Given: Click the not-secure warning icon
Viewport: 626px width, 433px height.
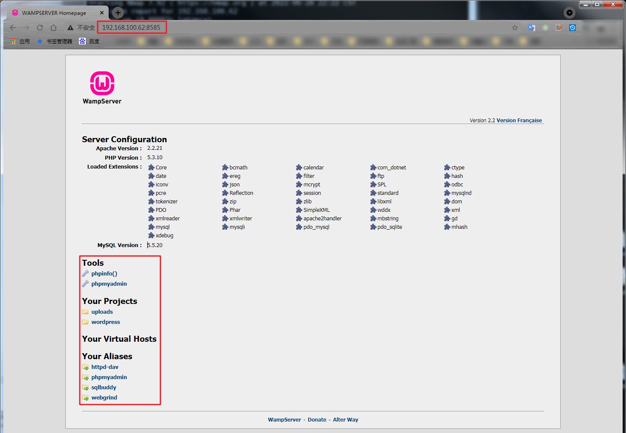Looking at the screenshot, I should (70, 28).
